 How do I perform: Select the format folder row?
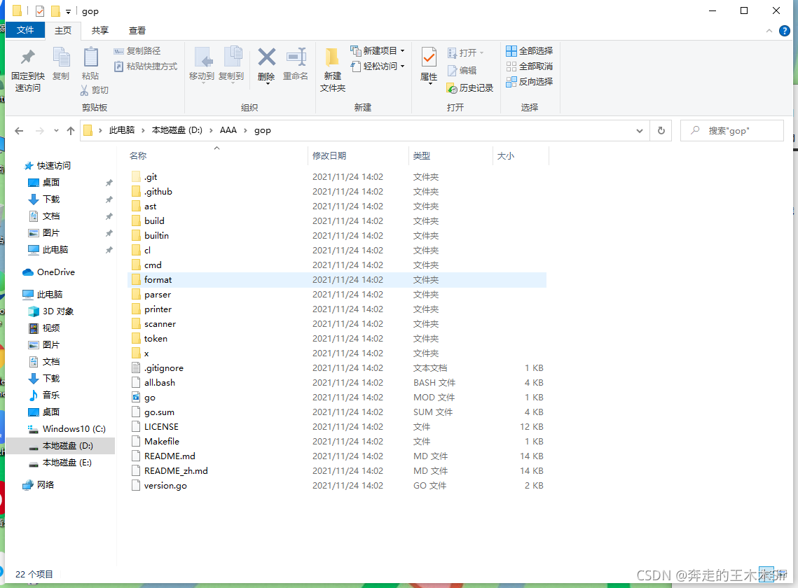pyautogui.click(x=337, y=280)
